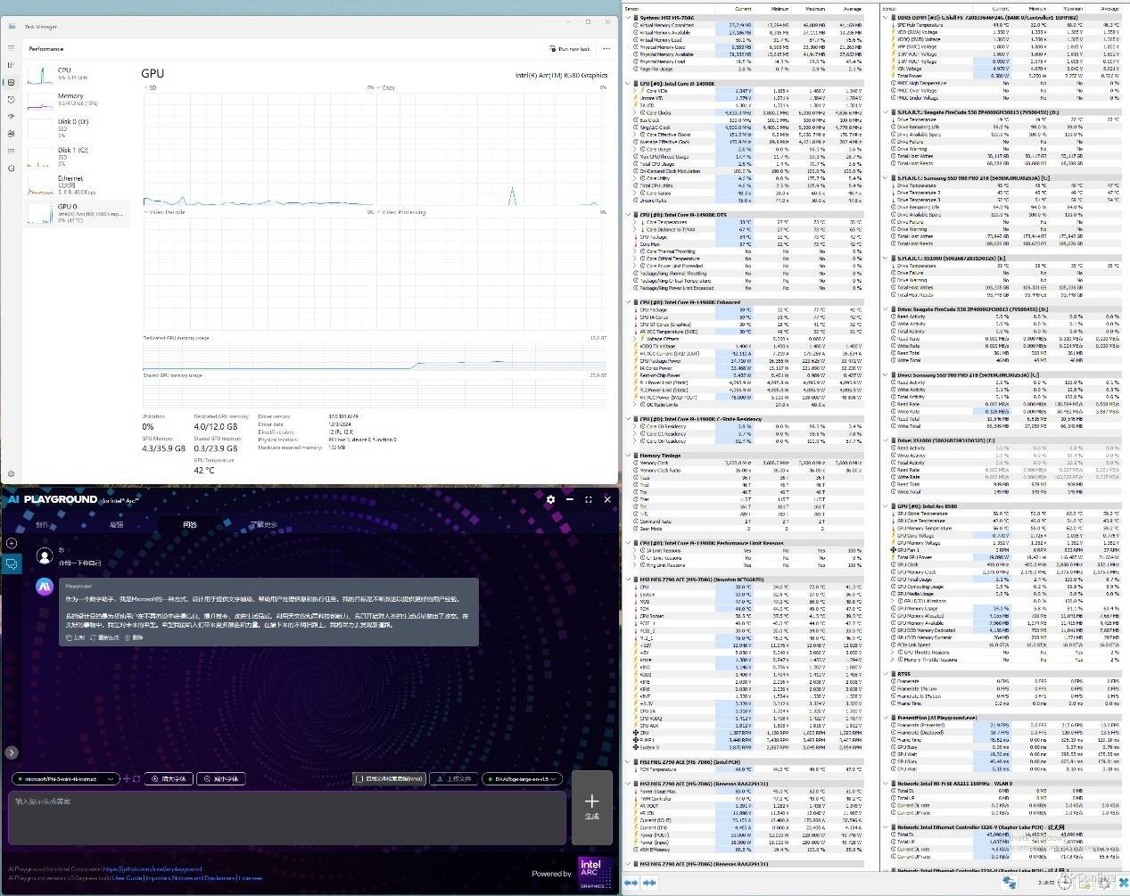1130x896 pixels.
Task: Click the 生成 generate button
Action: tap(591, 807)
